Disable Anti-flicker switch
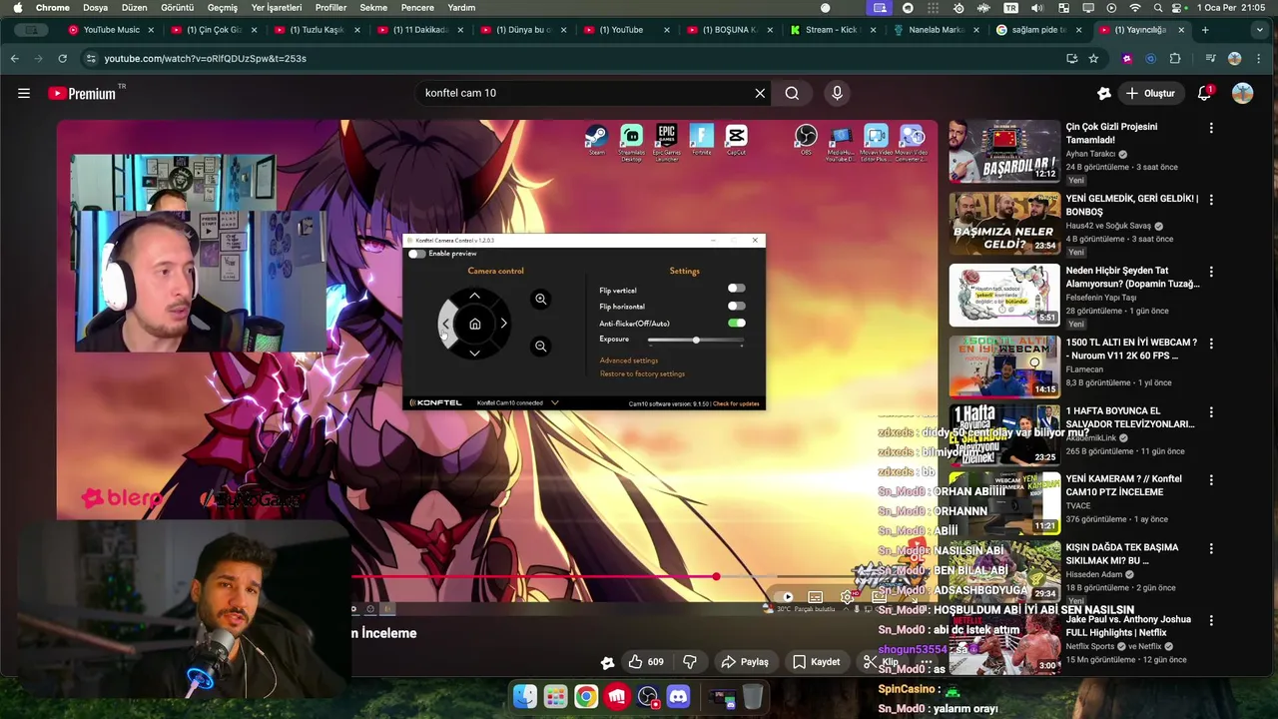 tap(736, 323)
